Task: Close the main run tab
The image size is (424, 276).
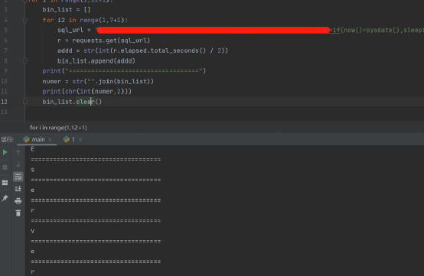Action: [50, 140]
